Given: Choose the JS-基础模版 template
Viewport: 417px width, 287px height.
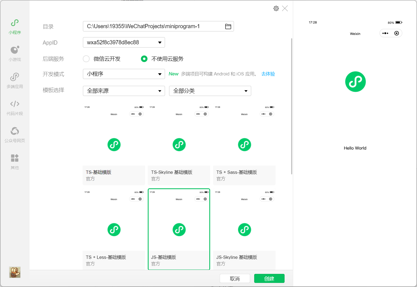Looking at the screenshot, I should 179,229.
